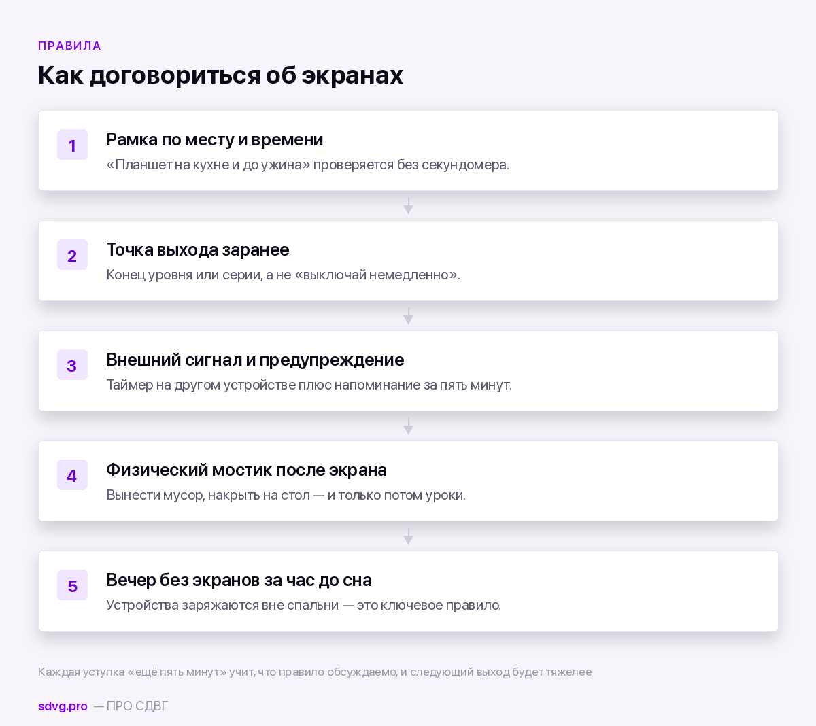Click the footnote «Каждая уступка «ещё пять минут»…»
This screenshot has height=726, width=816.
[315, 672]
